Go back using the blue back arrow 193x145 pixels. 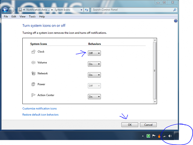coord(5,10)
